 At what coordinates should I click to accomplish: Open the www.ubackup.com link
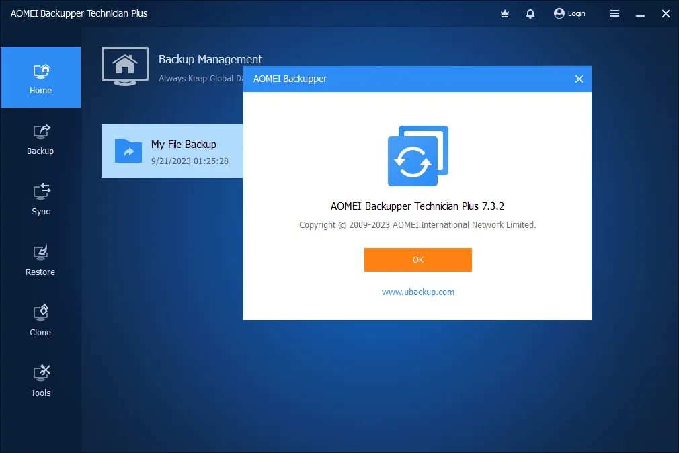tap(418, 292)
